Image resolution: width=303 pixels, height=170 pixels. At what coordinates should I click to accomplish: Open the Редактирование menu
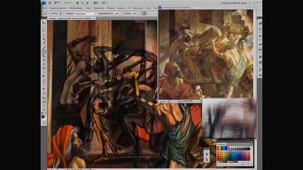pos(58,8)
